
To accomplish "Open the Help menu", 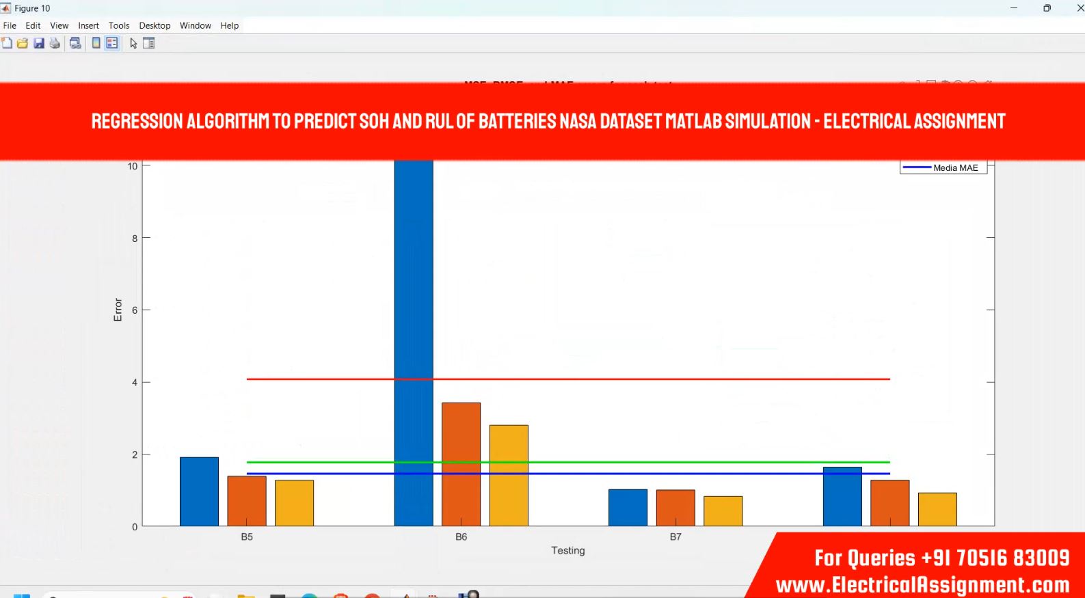I will click(229, 25).
